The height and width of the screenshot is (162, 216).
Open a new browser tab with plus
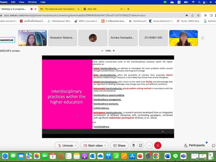pyautogui.click(x=128, y=9)
